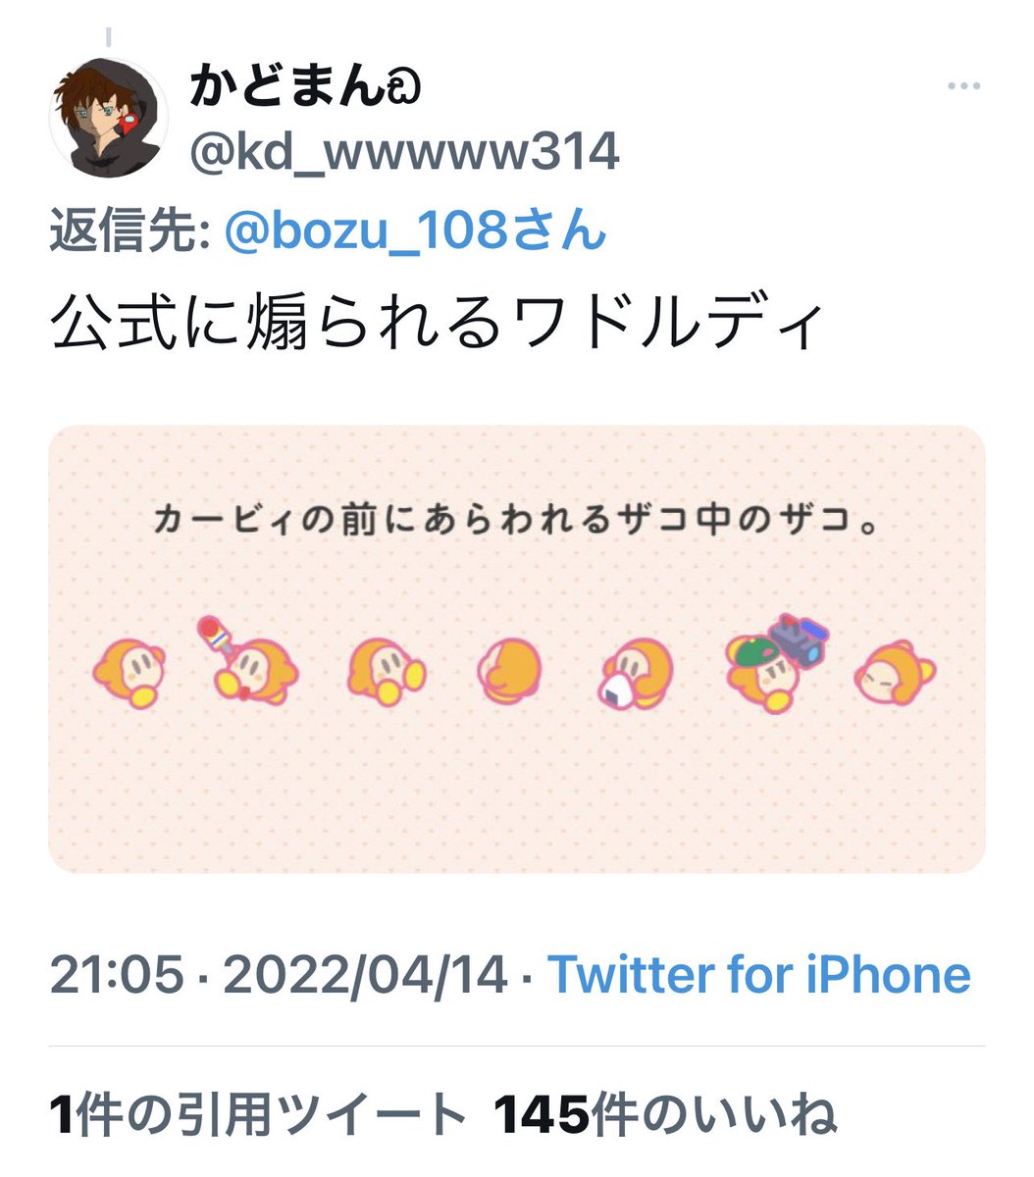Open the Twitter for iPhone source link
This screenshot has width=1034, height=1177.
tap(759, 974)
